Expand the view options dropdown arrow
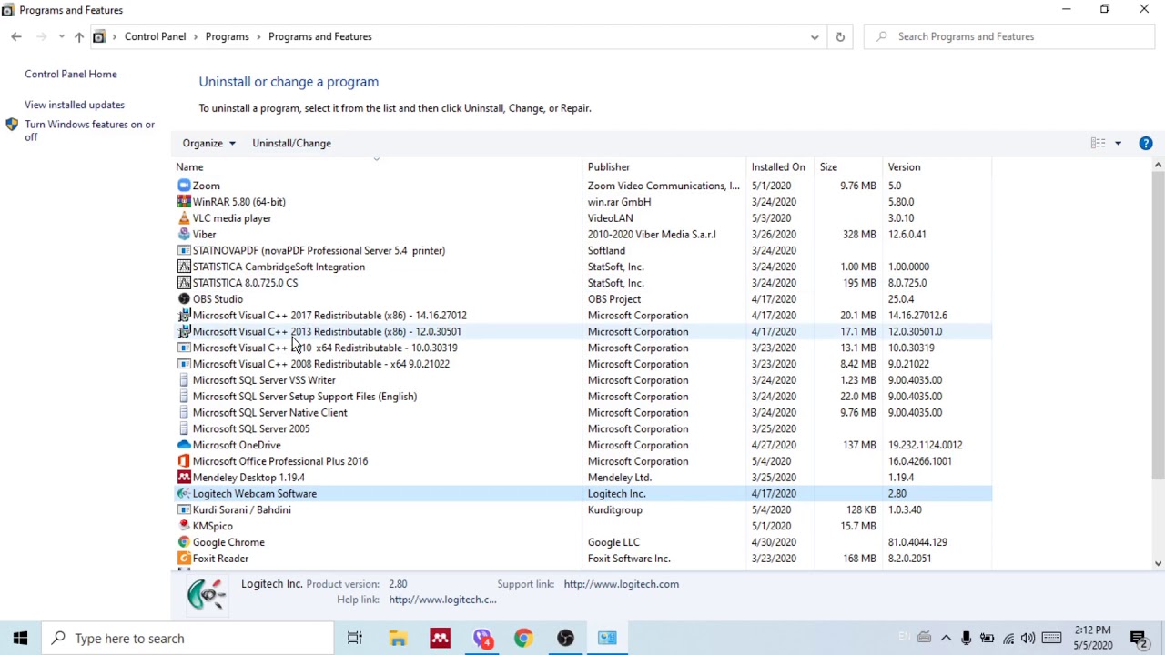This screenshot has width=1165, height=655. point(1119,143)
